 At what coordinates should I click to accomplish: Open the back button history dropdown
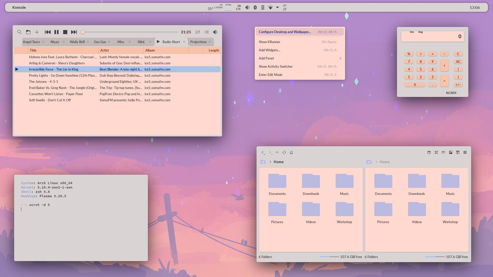pyautogui.click(x=264, y=154)
